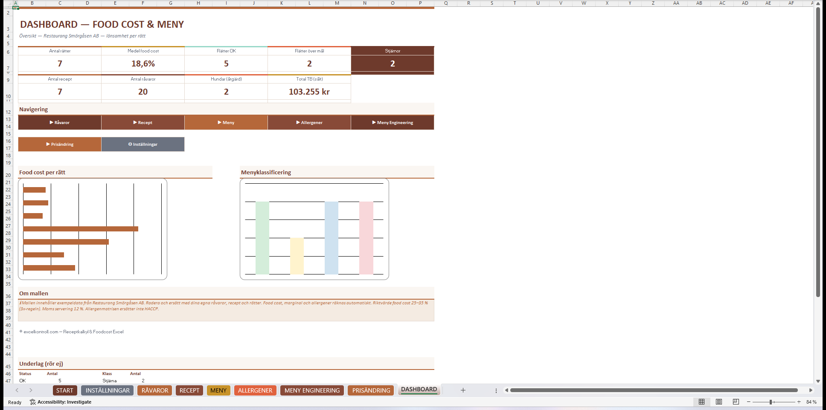Select the Food cost per rätt chart
The height and width of the screenshot is (410, 826).
click(93, 229)
